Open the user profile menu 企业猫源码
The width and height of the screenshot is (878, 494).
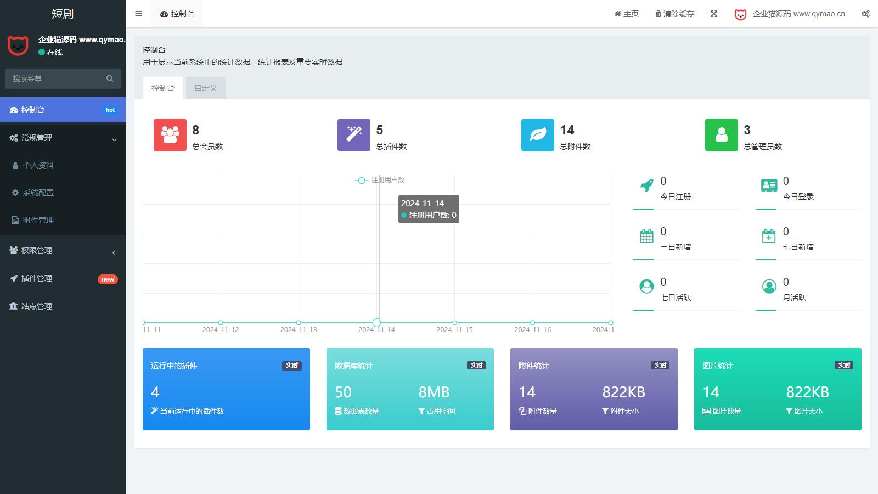(790, 14)
